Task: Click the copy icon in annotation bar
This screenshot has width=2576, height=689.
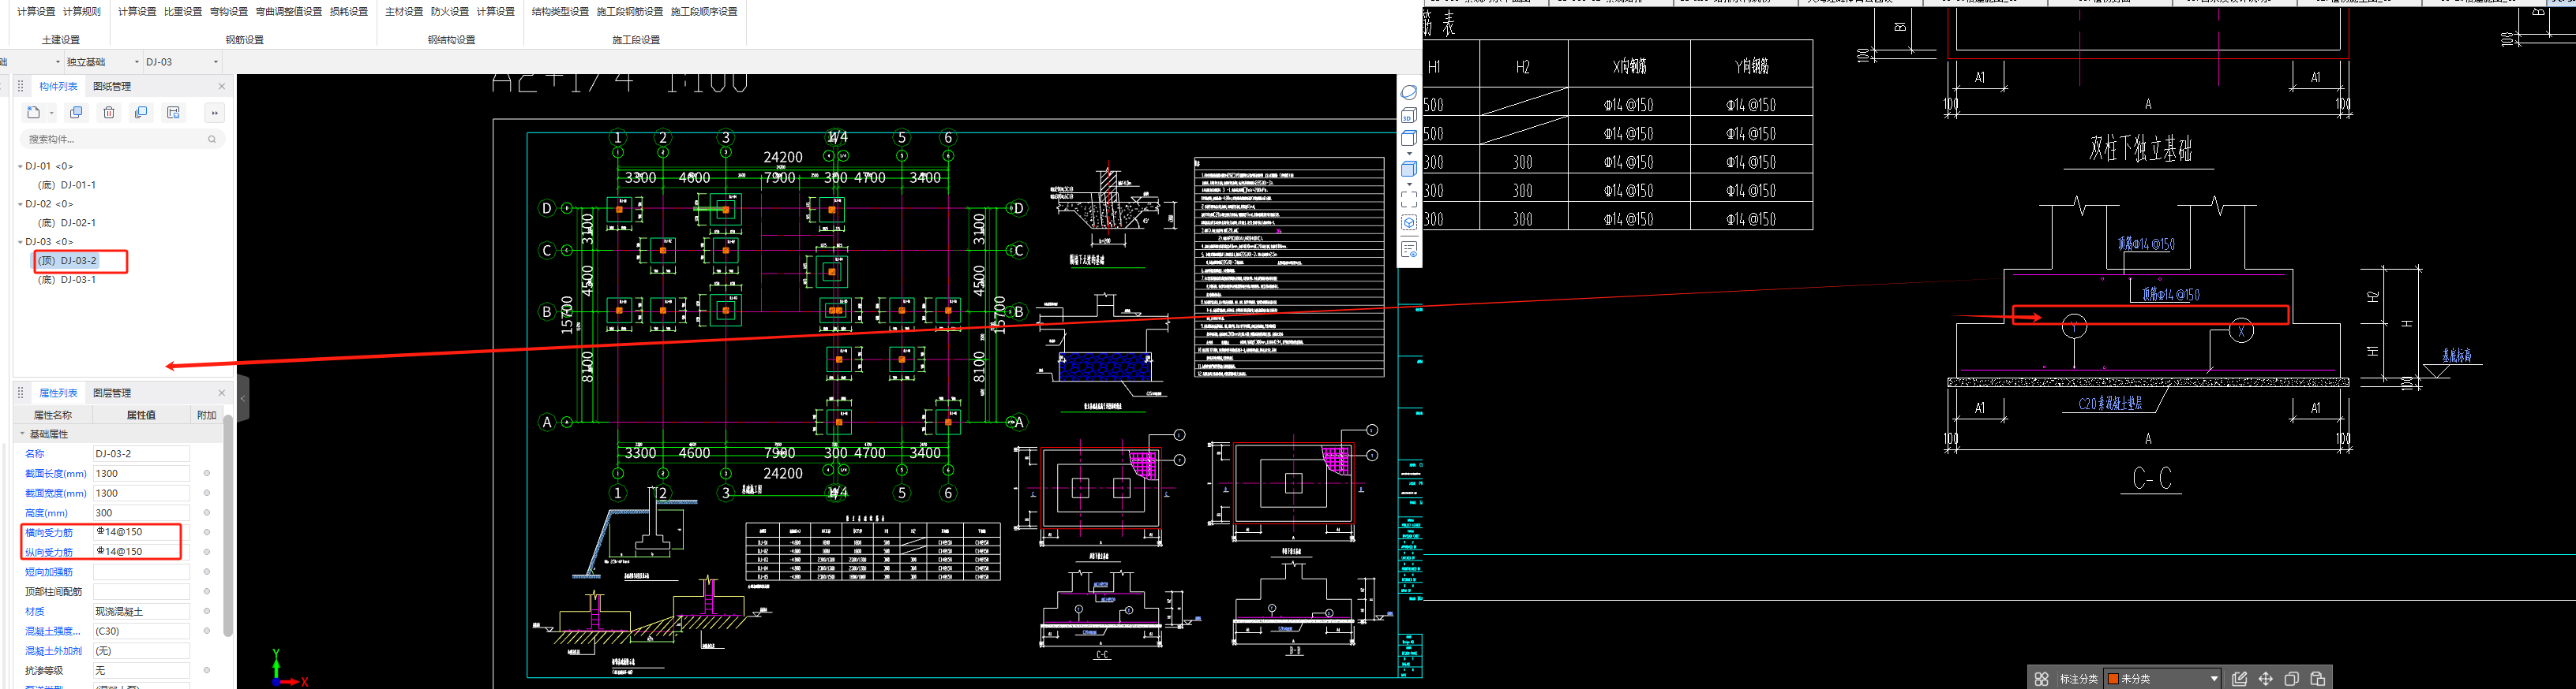Action: (2291, 679)
